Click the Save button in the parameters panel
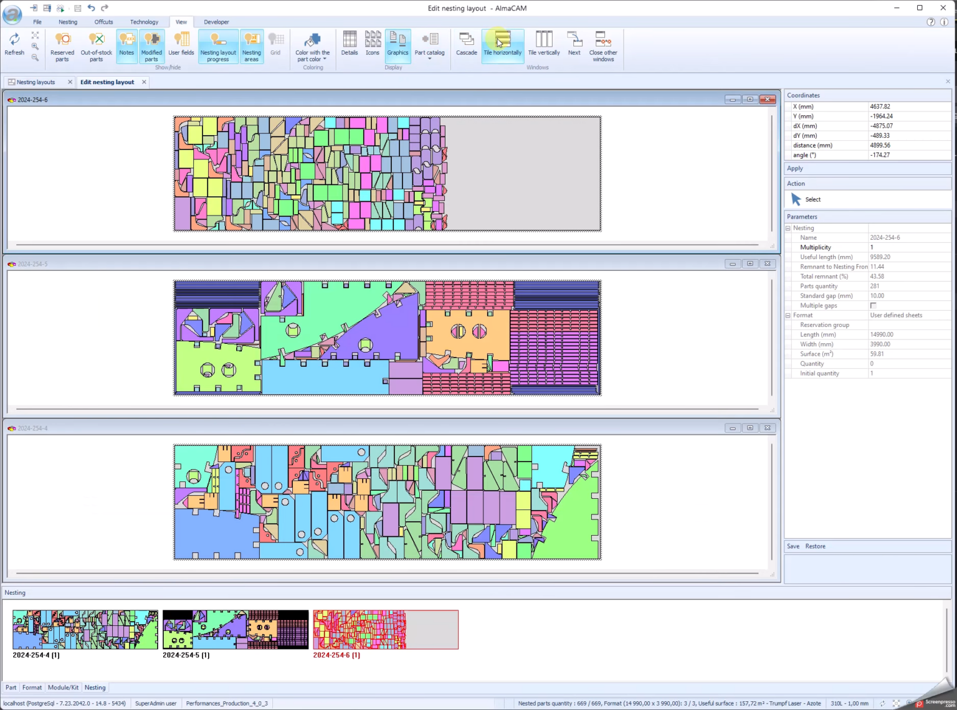The image size is (957, 710). (793, 546)
